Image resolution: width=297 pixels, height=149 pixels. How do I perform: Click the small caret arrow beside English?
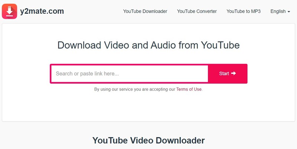289,12
